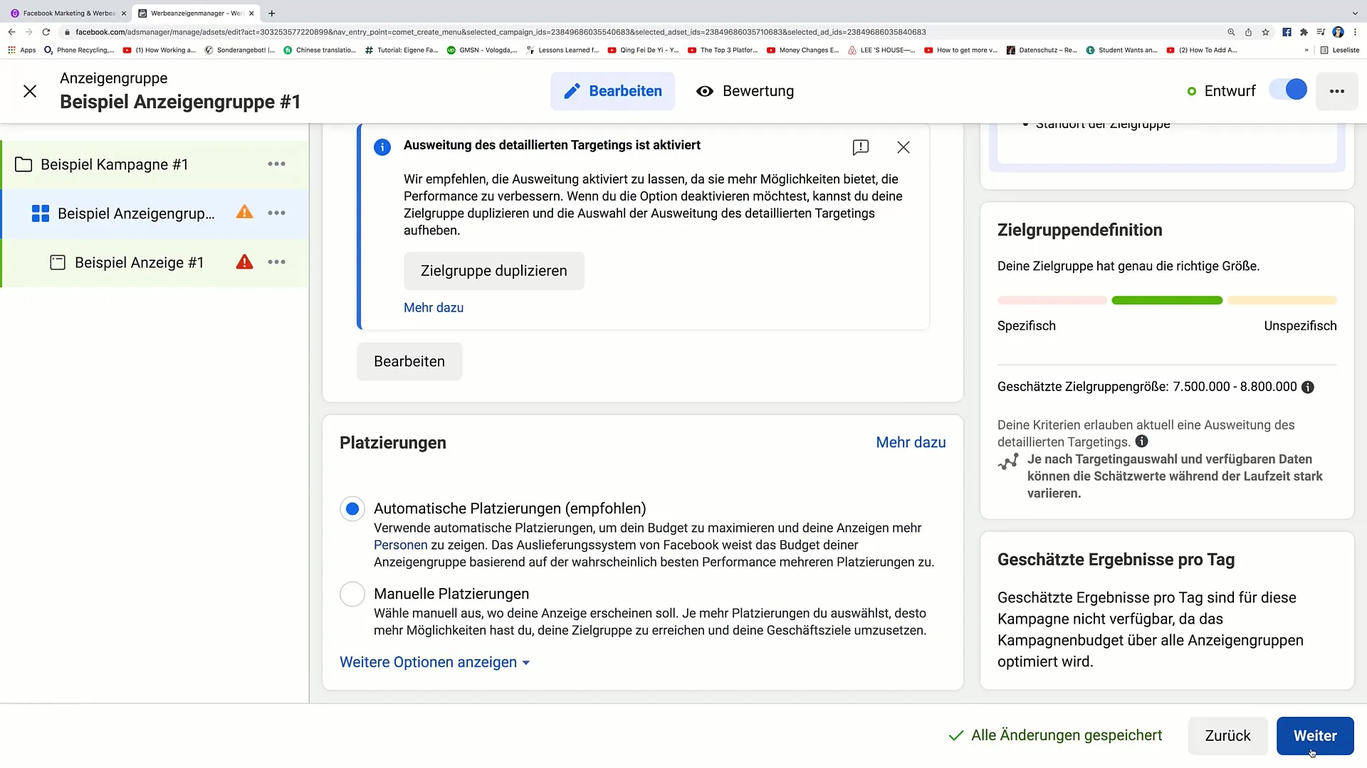The width and height of the screenshot is (1367, 768).
Task: Click the Weiter button
Action: coord(1315,735)
